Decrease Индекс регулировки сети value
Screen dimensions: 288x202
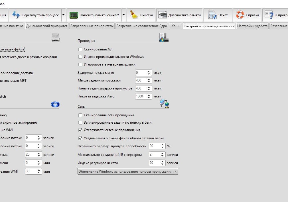162,164
